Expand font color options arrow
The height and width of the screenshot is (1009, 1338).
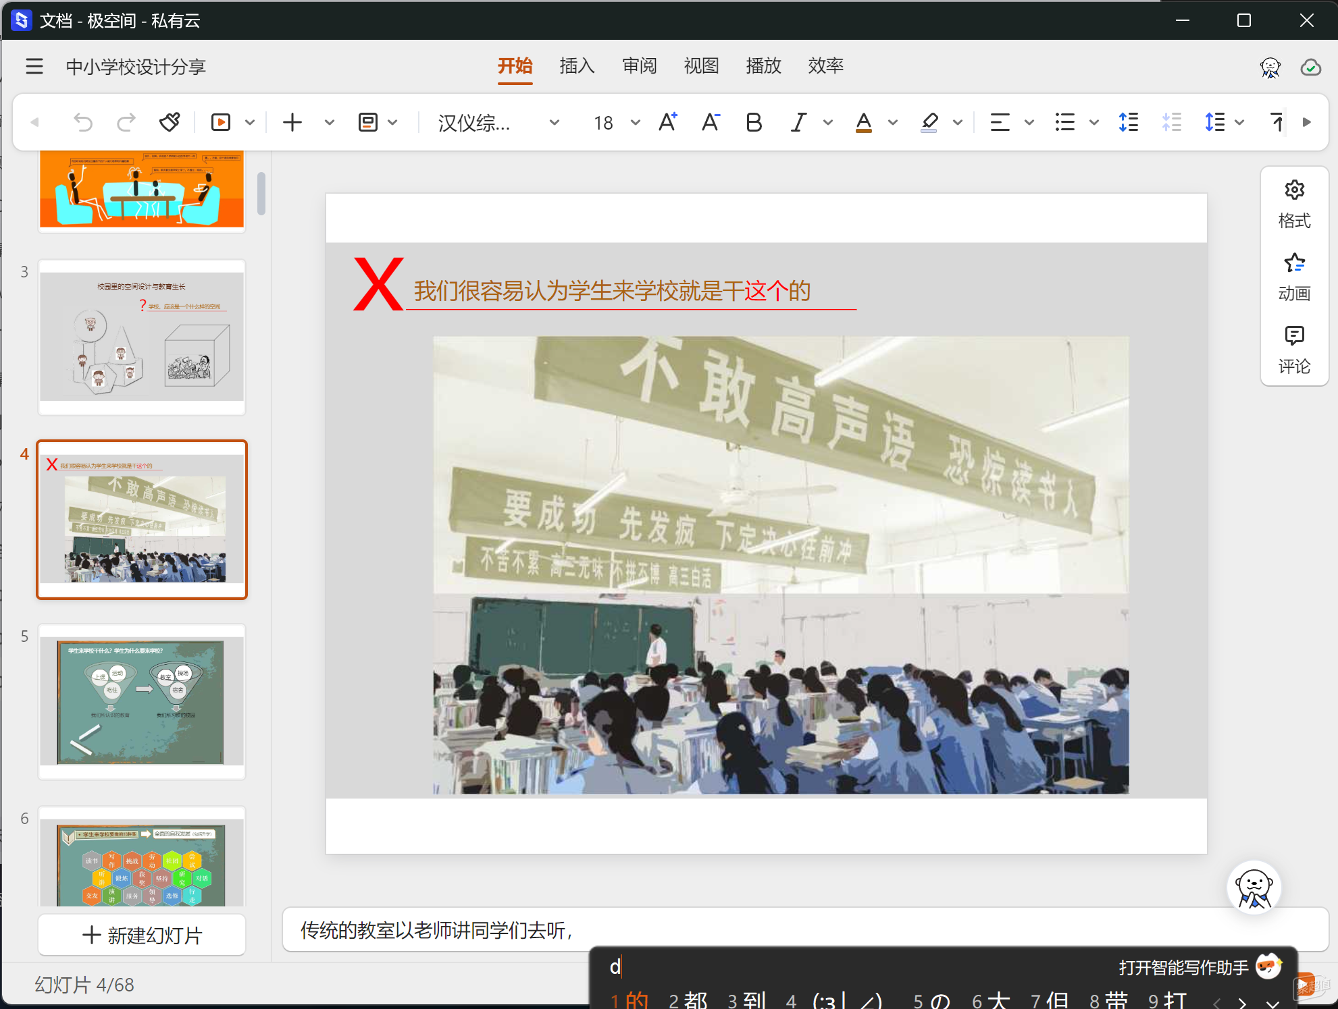893,123
